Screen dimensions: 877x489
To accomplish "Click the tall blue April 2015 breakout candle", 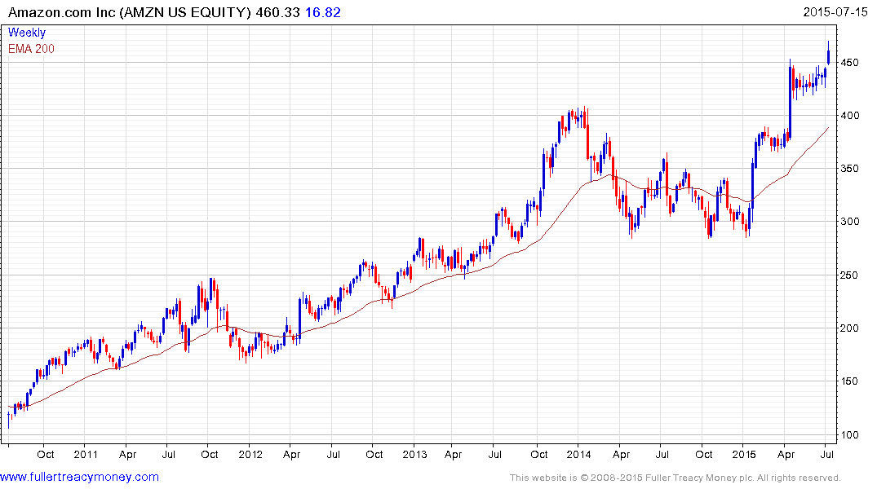I will click(790, 99).
